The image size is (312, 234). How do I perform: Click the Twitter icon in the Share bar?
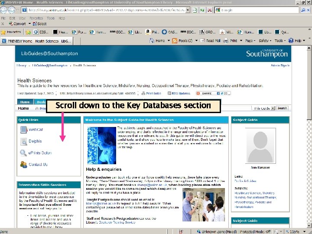coord(222,93)
